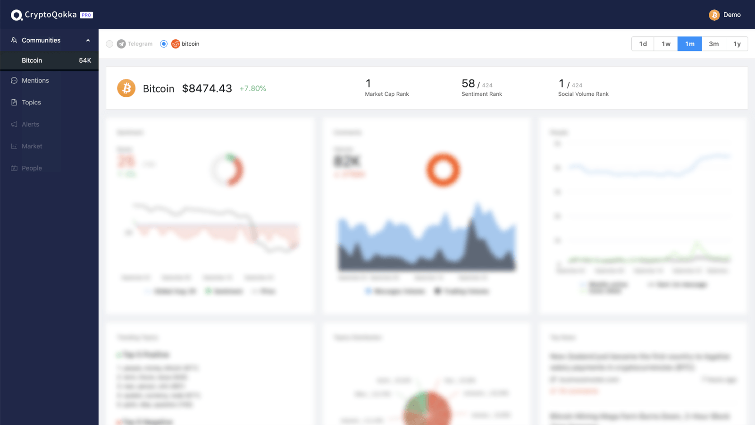The width and height of the screenshot is (755, 425).
Task: Click the bitcoin subreddit label
Action: (191, 44)
